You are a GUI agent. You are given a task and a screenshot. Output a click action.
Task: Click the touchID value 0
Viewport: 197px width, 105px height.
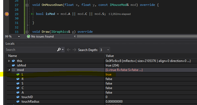(107, 97)
